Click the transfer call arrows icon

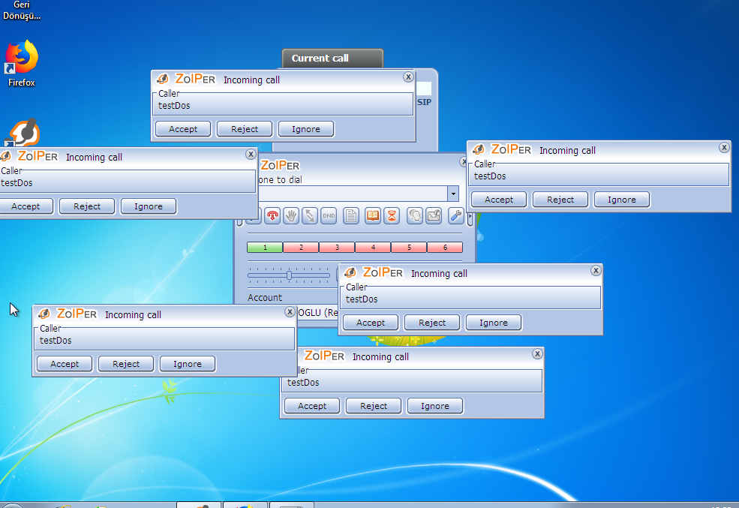[310, 216]
